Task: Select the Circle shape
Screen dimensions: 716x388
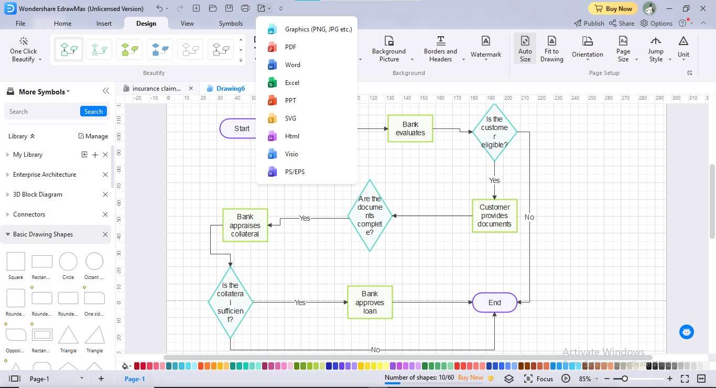Action: coord(68,262)
